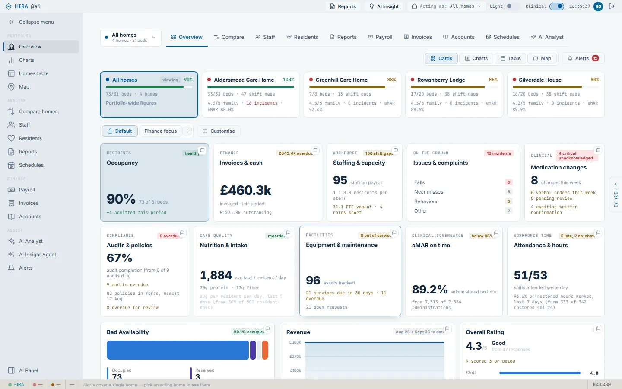Open GS user avatar
The image size is (622, 389).
pos(598,6)
